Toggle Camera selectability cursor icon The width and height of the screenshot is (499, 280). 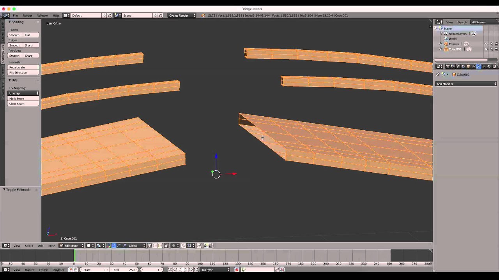tap(491, 44)
